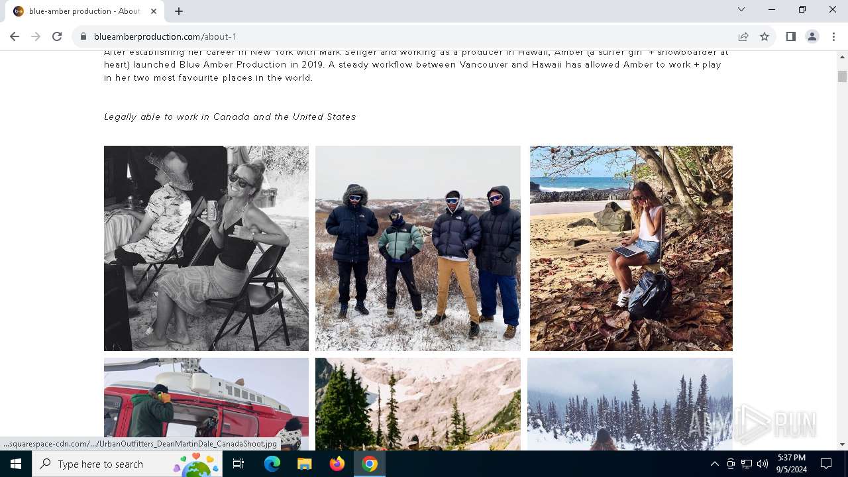Open the Windows Start menu
This screenshot has width=848, height=477.
click(x=16, y=464)
